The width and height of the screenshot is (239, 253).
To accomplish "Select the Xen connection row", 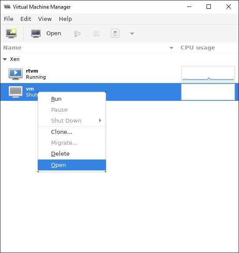I will tap(119, 59).
